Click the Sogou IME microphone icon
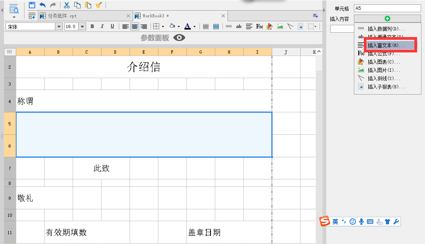This screenshot has height=244, width=425. 361,222
